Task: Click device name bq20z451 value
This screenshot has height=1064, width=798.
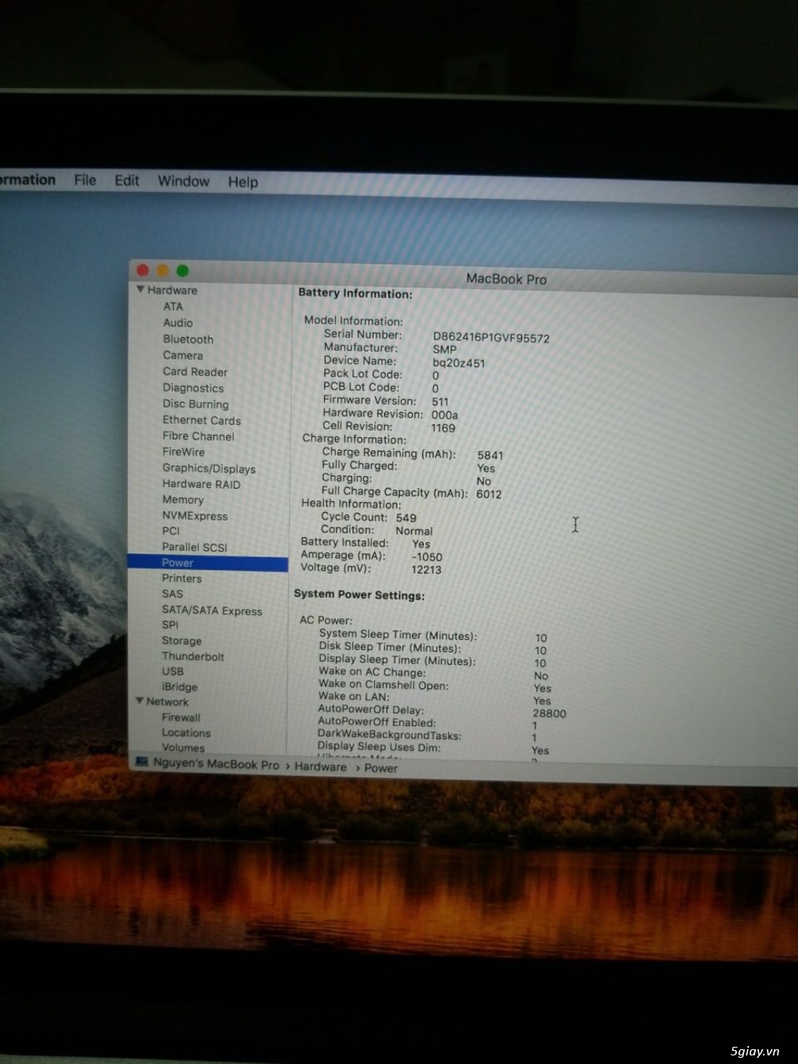Action: pyautogui.click(x=459, y=363)
